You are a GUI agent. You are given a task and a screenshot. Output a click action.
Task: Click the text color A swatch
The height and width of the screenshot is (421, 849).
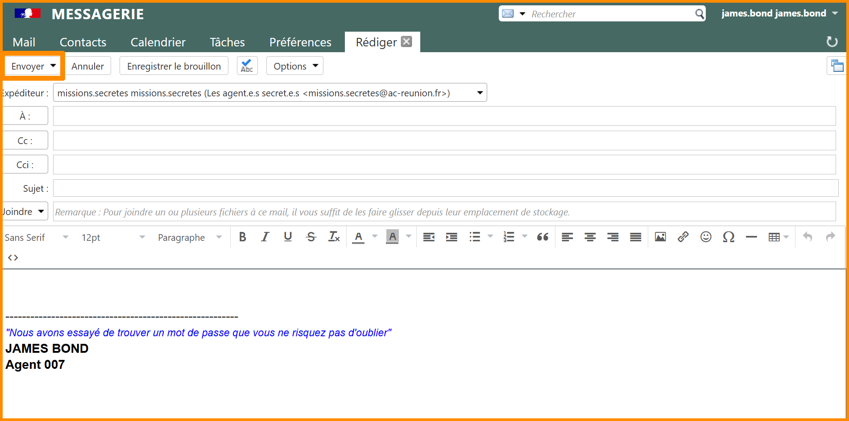point(358,237)
